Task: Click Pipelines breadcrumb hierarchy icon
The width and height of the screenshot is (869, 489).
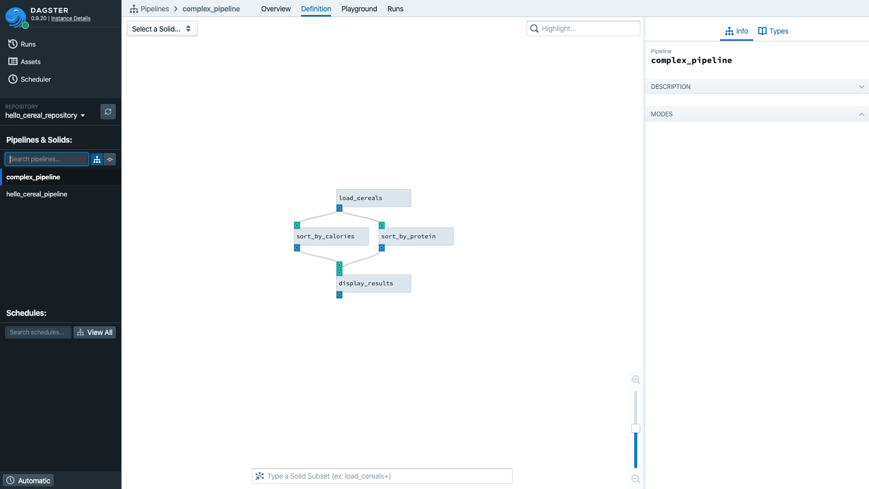Action: (x=134, y=9)
